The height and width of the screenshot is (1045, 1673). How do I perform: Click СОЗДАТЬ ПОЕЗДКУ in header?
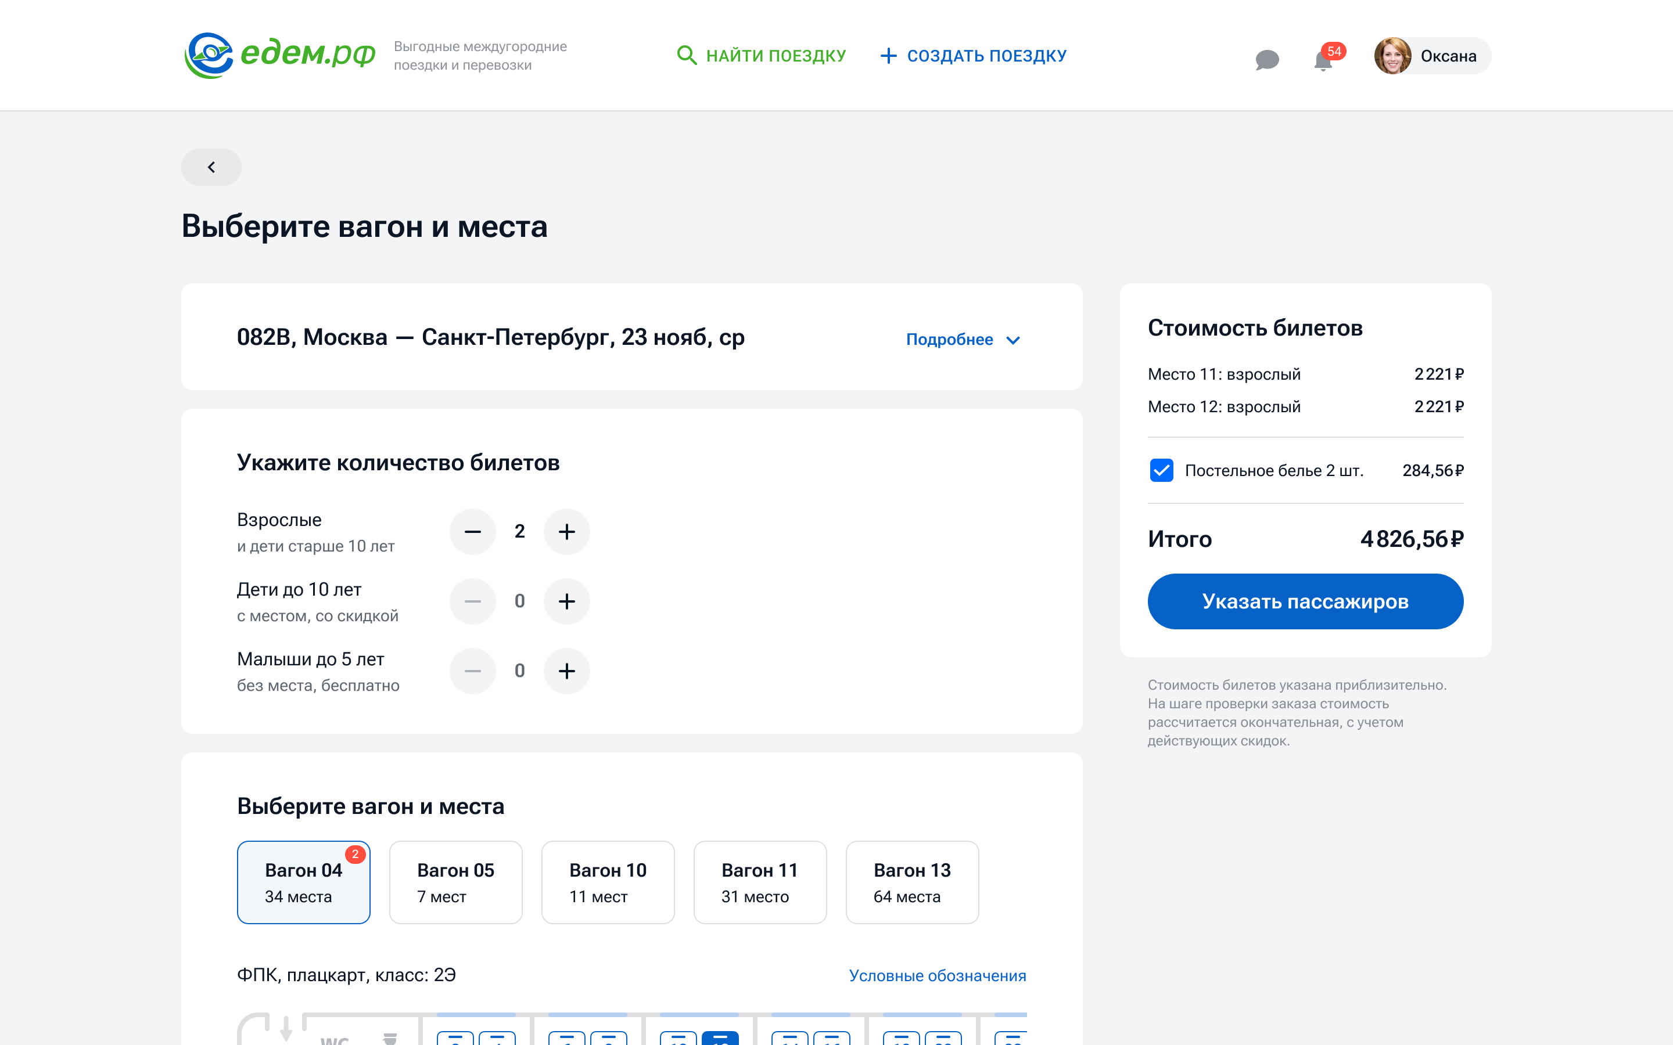click(x=974, y=55)
